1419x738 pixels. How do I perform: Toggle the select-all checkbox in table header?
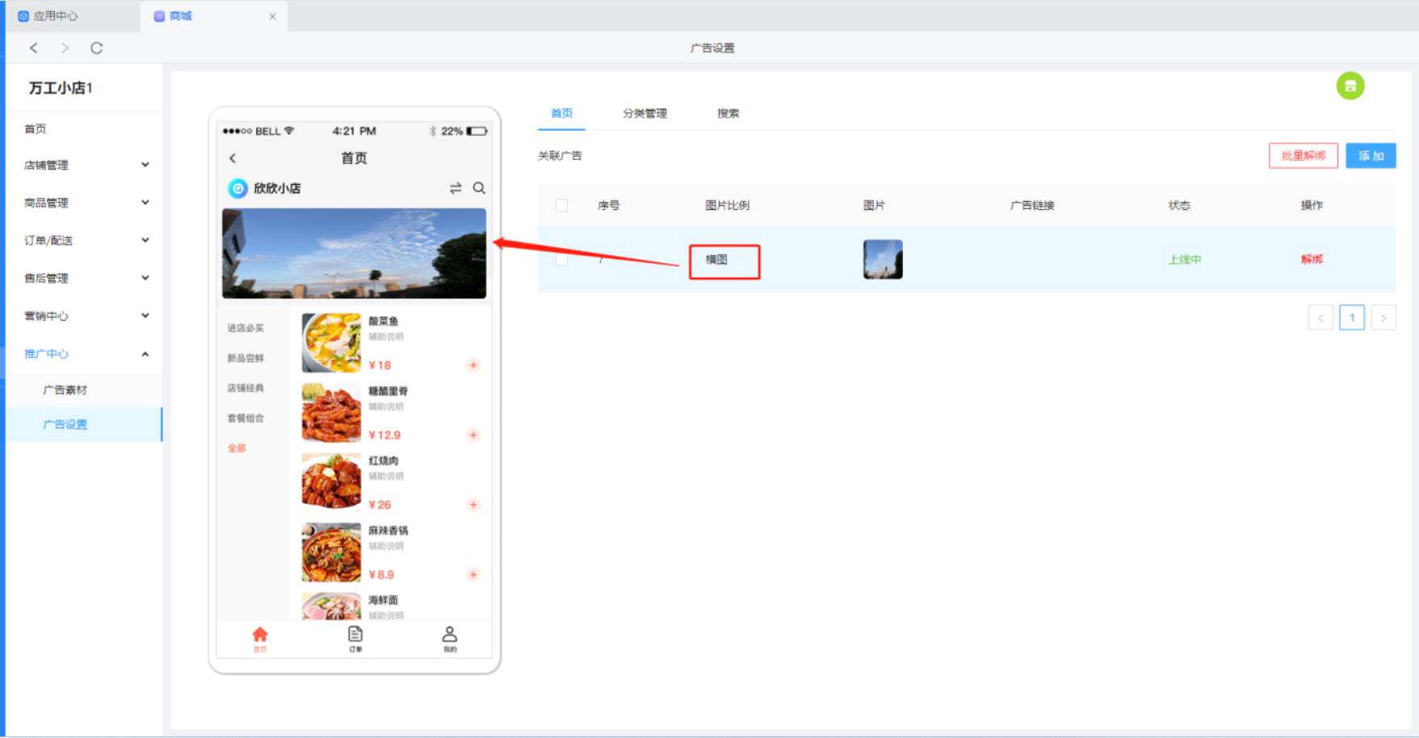tap(562, 205)
